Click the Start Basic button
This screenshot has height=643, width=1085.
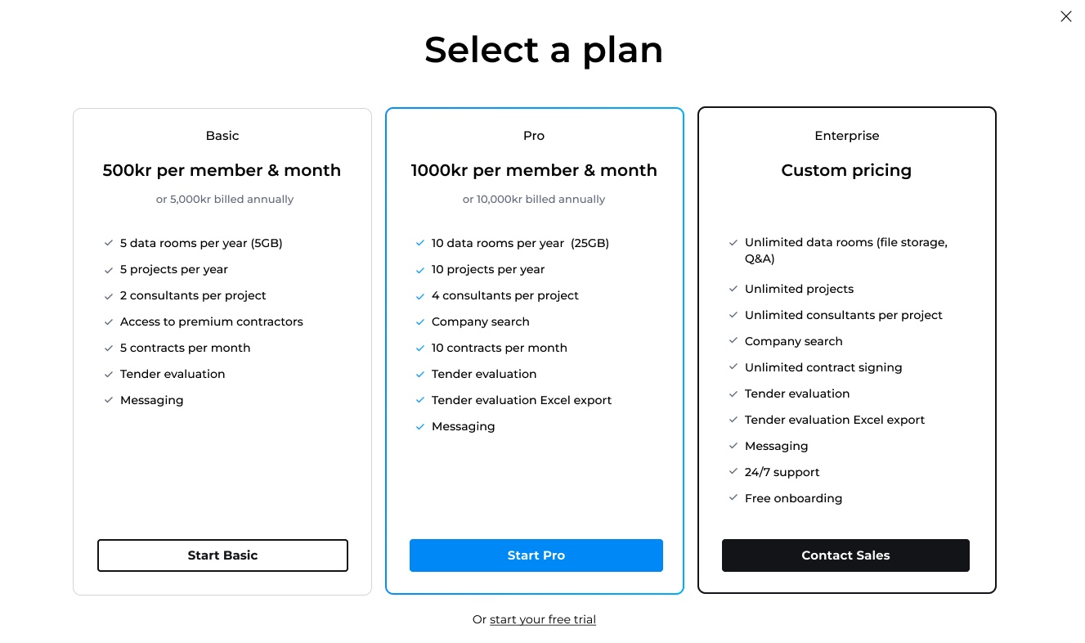pyautogui.click(x=222, y=555)
